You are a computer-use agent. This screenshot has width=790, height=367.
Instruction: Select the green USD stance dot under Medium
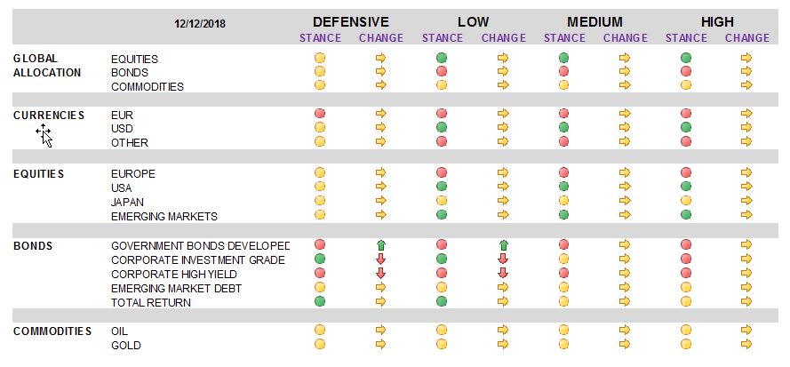click(563, 127)
